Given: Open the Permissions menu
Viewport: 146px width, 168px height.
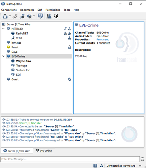Looking at the screenshot, I should tap(53, 10).
